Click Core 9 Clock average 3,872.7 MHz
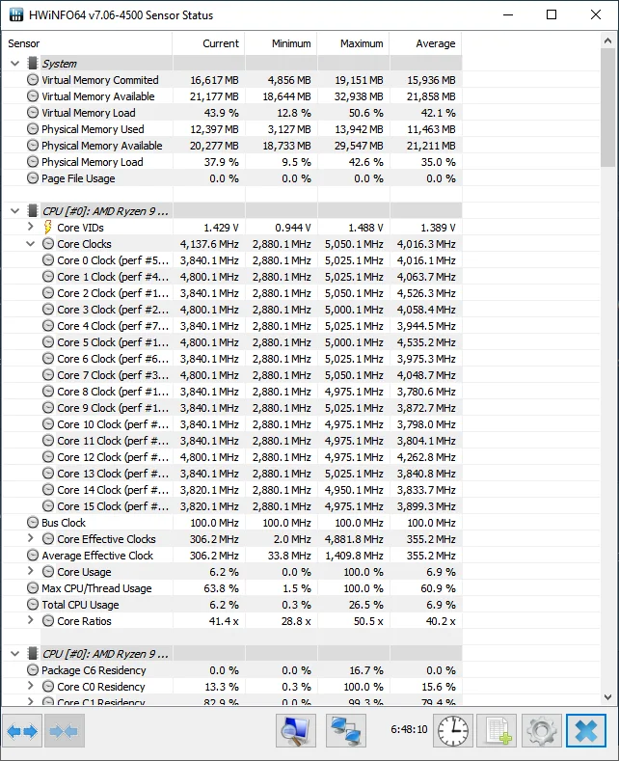 (426, 408)
